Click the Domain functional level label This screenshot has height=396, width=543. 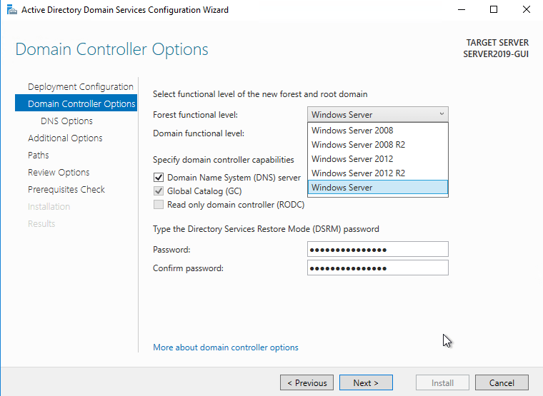click(199, 133)
